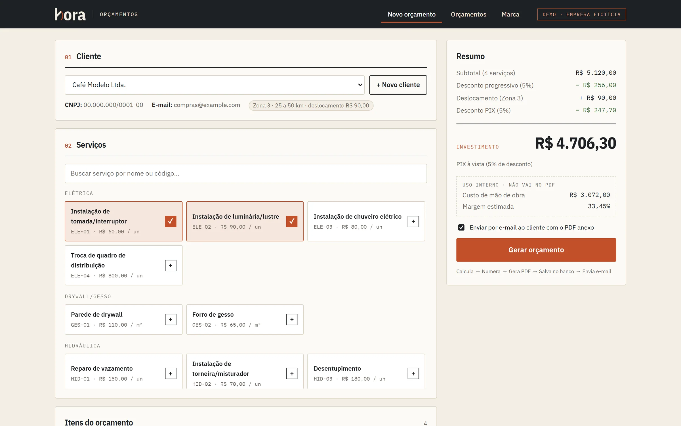Toggle Enviar por e-mail ao cliente checkbox
Viewport: 681px width, 426px height.
click(x=461, y=227)
